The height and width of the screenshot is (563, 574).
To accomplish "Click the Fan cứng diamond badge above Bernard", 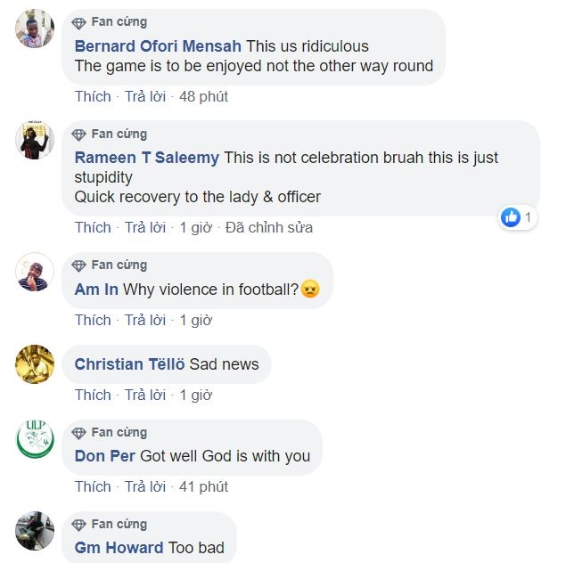I will click(x=79, y=22).
